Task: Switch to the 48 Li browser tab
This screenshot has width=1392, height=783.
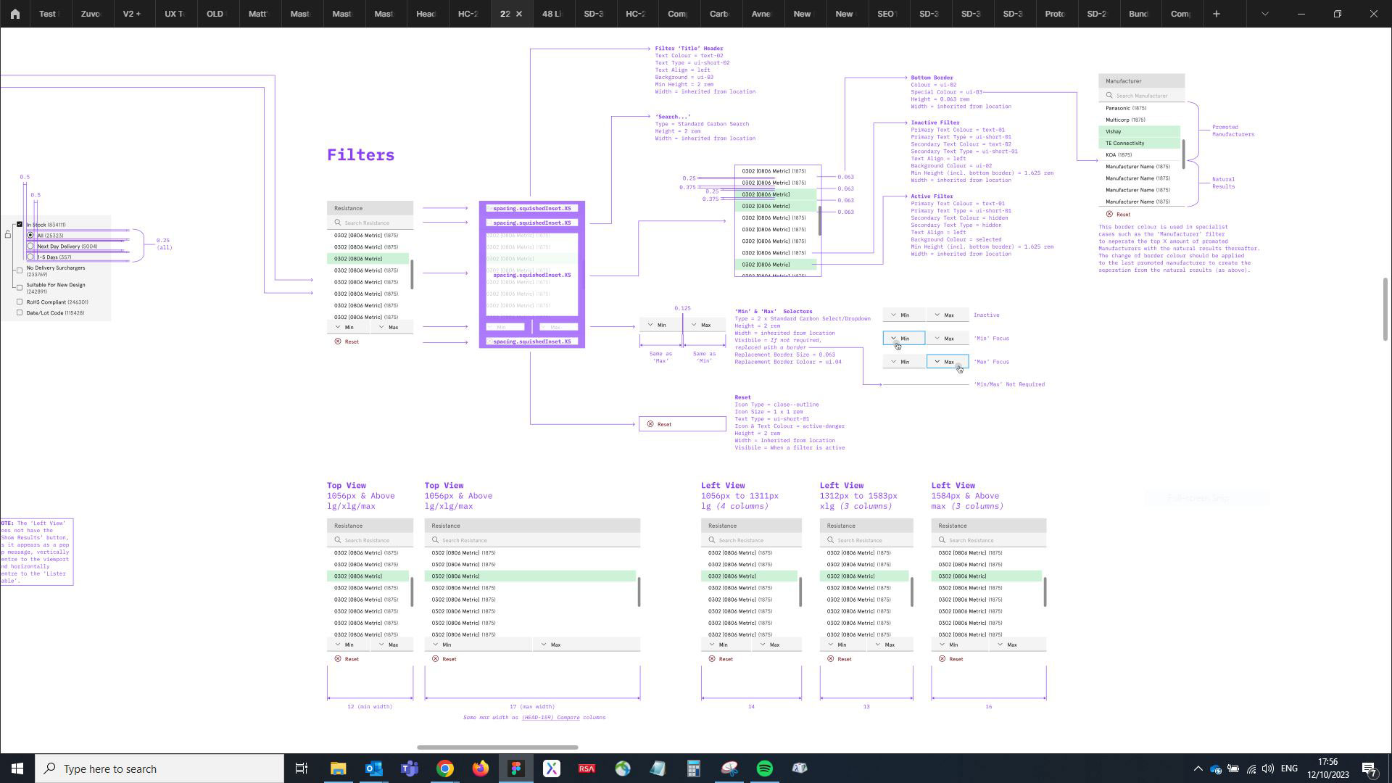Action: (x=553, y=14)
